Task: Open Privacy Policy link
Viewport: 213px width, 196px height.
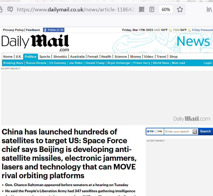Action: click(13, 30)
